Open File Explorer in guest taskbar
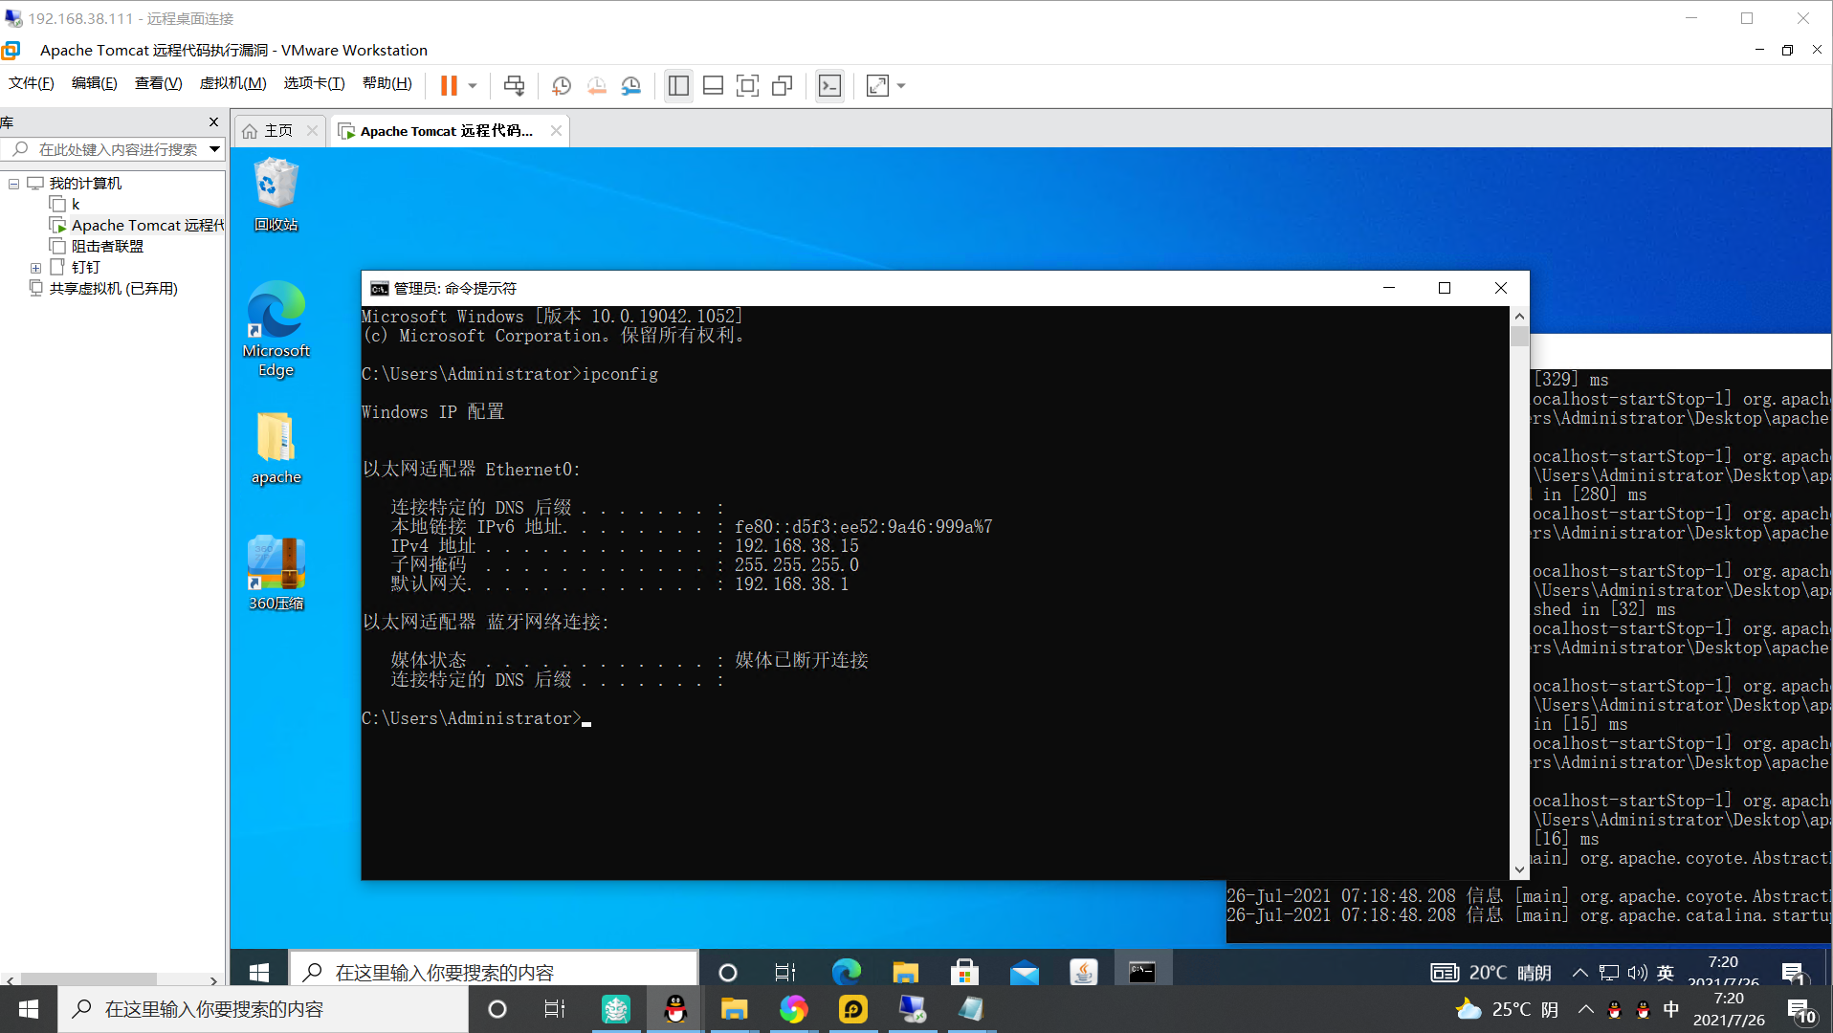The width and height of the screenshot is (1833, 1033). [x=905, y=973]
